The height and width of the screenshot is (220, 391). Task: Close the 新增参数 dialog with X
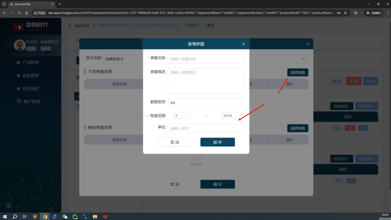pyautogui.click(x=243, y=44)
